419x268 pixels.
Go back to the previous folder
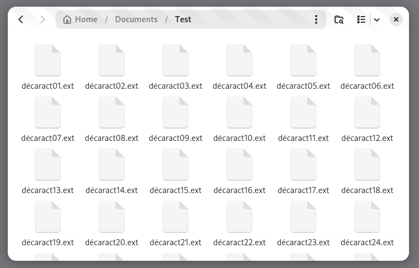[x=21, y=19]
